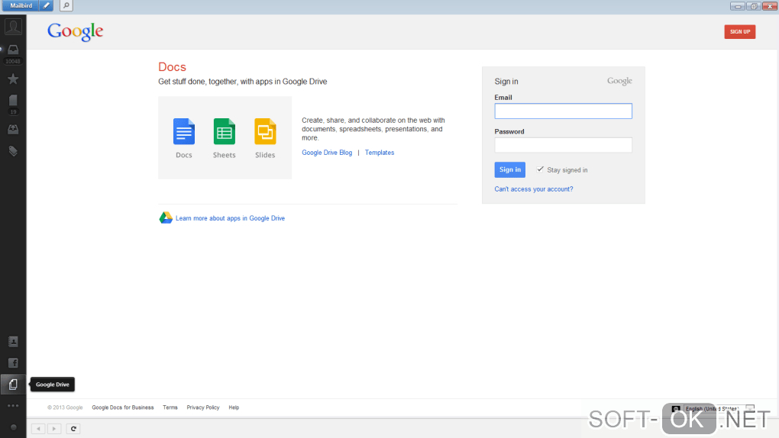Open the English language dropdown

(x=719, y=409)
